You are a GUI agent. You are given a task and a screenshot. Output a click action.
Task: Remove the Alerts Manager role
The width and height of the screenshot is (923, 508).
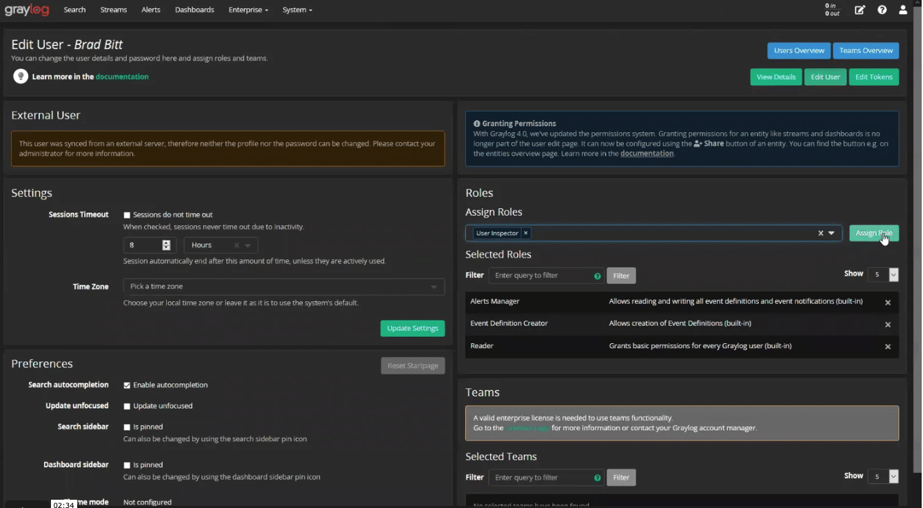tap(887, 303)
